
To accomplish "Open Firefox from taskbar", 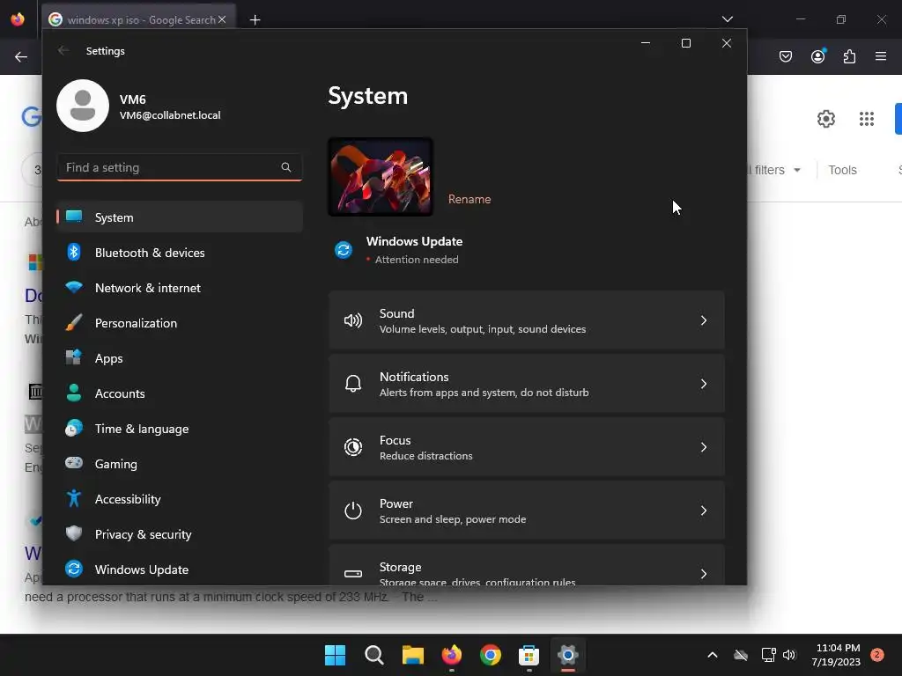I will click(452, 655).
